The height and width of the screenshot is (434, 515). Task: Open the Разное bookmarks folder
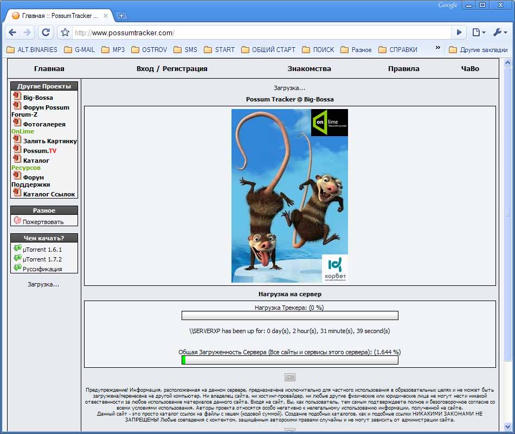[x=356, y=50]
